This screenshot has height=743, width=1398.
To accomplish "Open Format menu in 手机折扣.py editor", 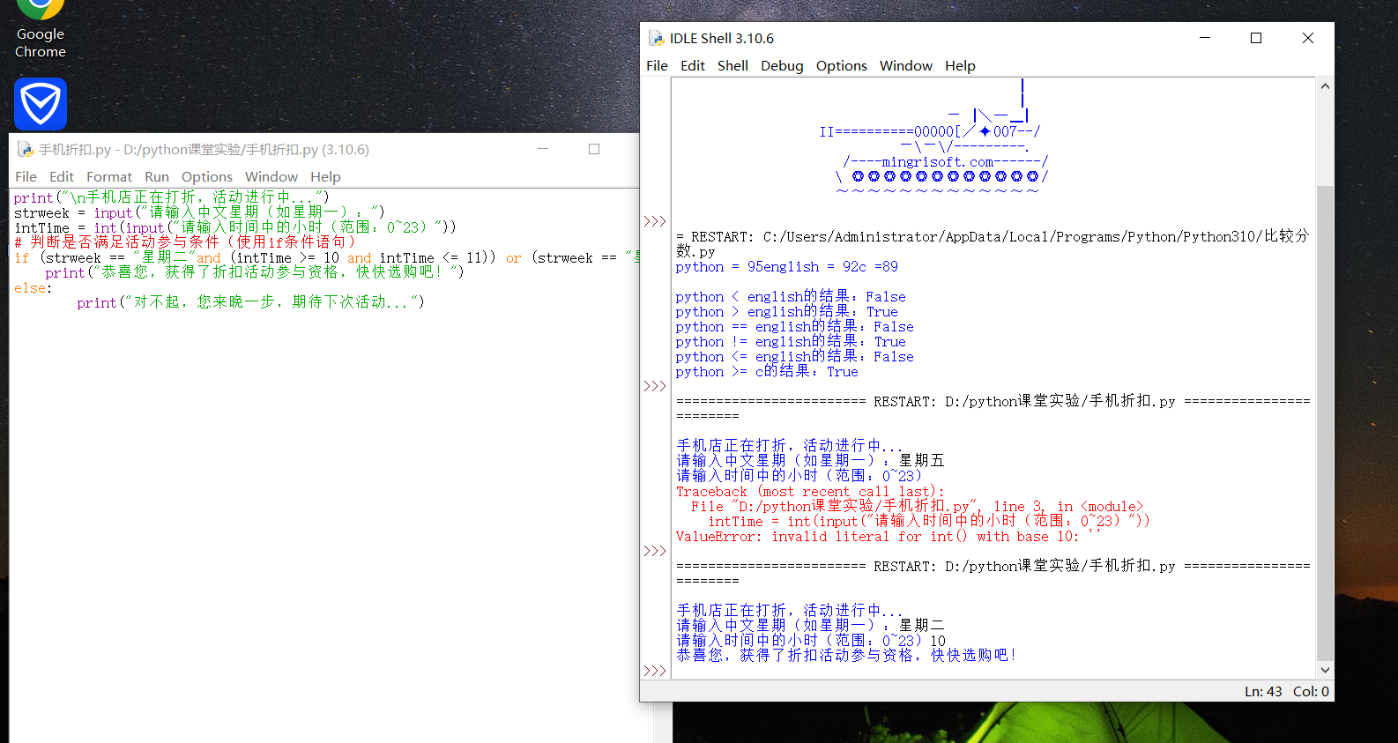I will pos(109,177).
